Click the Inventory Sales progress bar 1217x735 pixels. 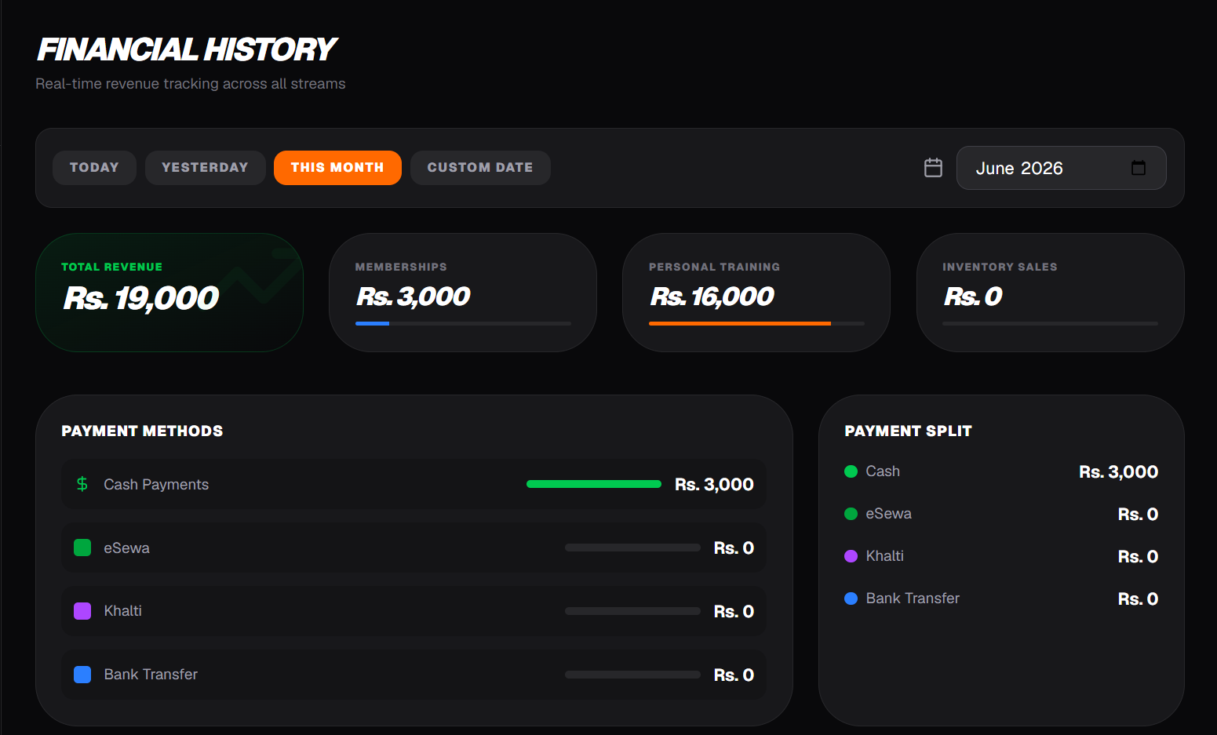[1050, 323]
